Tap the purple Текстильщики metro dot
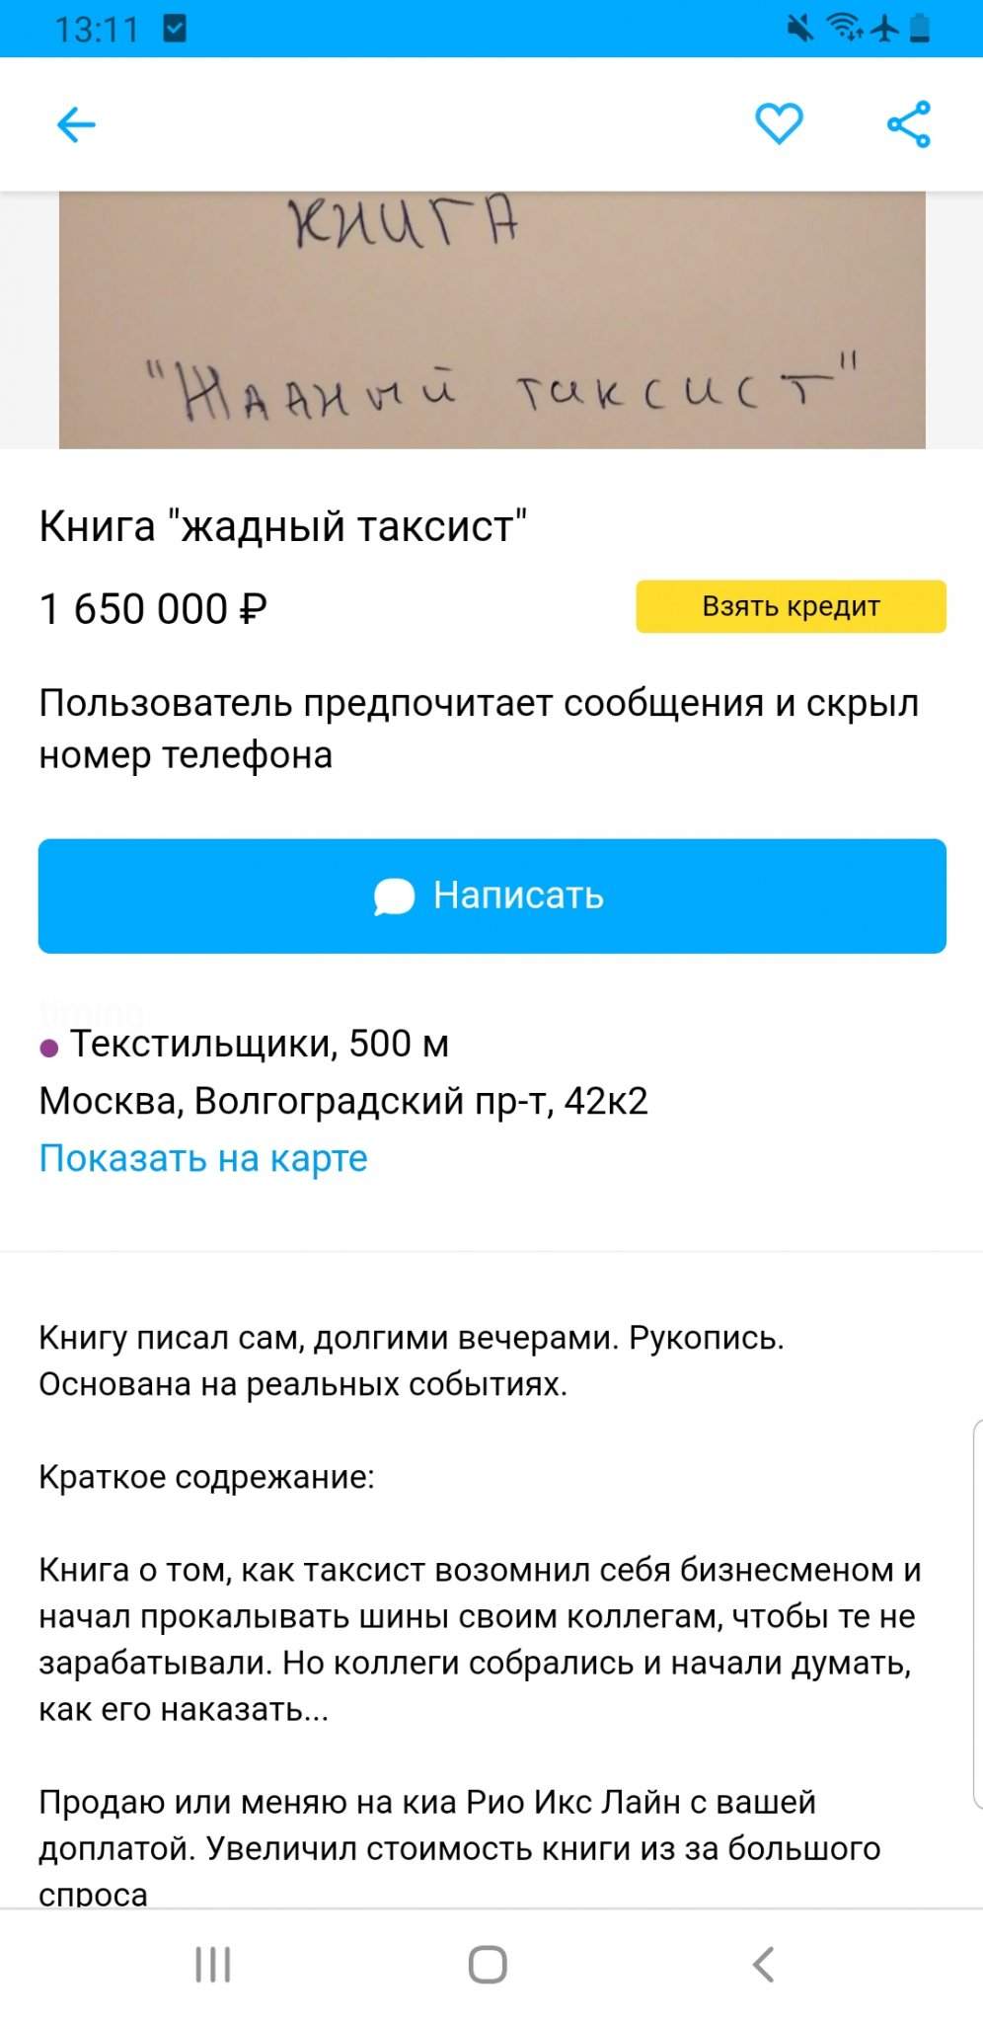The image size is (983, 2022). pyautogui.click(x=49, y=1048)
